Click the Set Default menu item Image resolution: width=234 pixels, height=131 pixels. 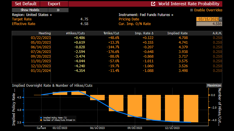point(26,4)
